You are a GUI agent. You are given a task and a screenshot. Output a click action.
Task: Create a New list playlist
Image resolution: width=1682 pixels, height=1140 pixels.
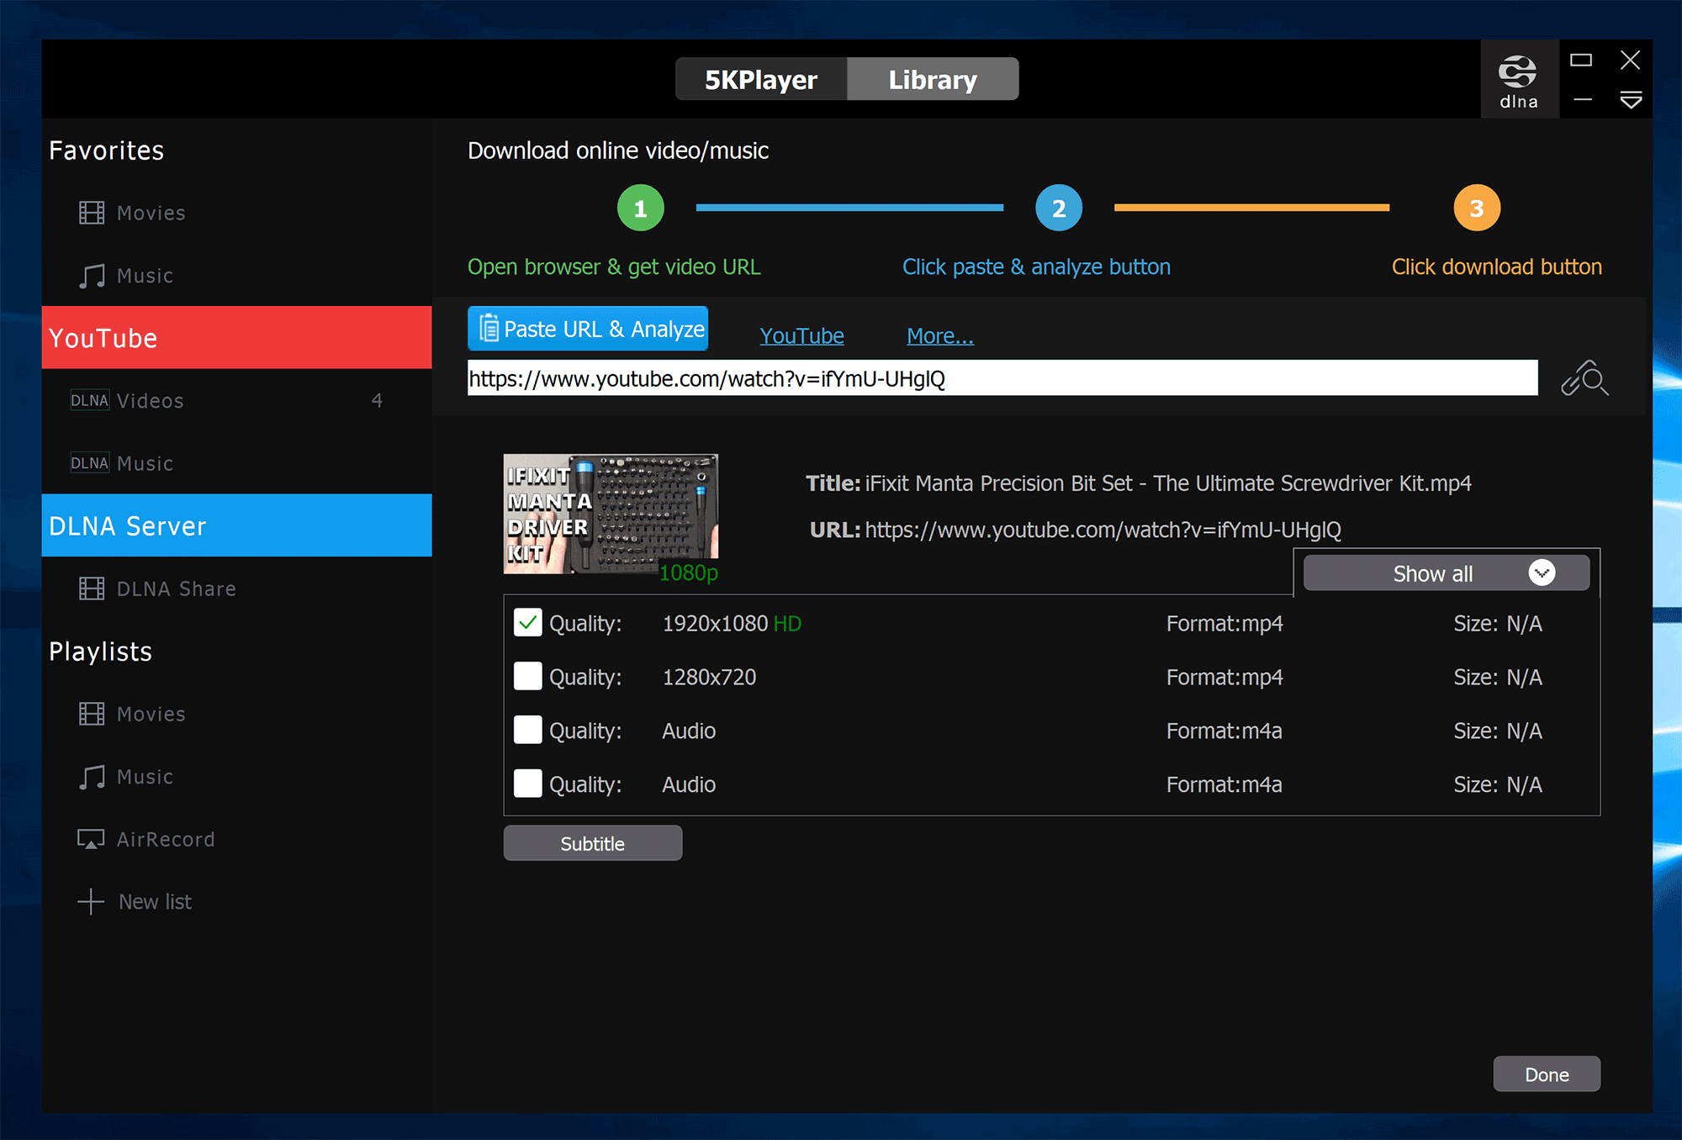tap(236, 902)
